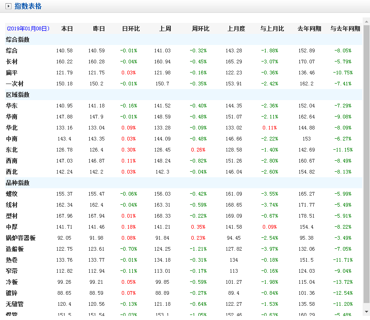Viewport: 370px width, 320px height.
Task: Open the 华东 region row label
Action: point(12,106)
